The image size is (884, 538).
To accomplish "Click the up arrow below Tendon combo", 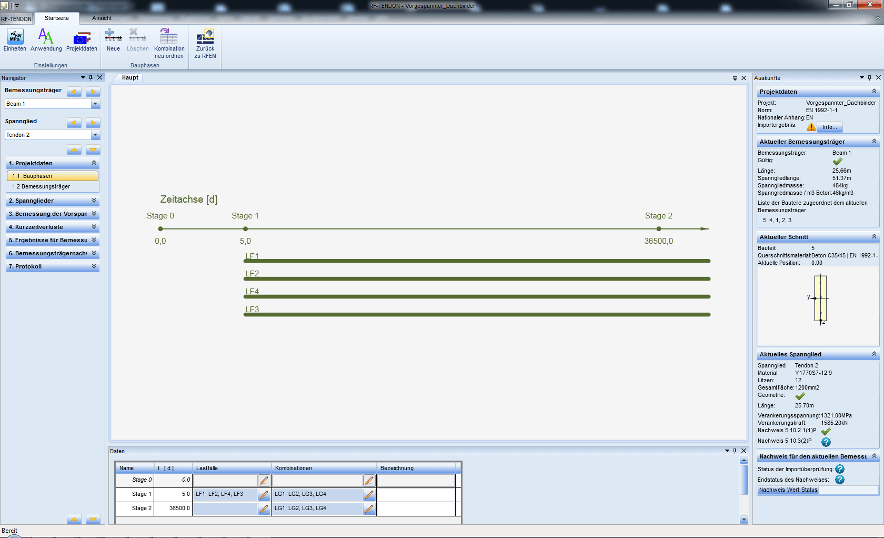I will (74, 150).
